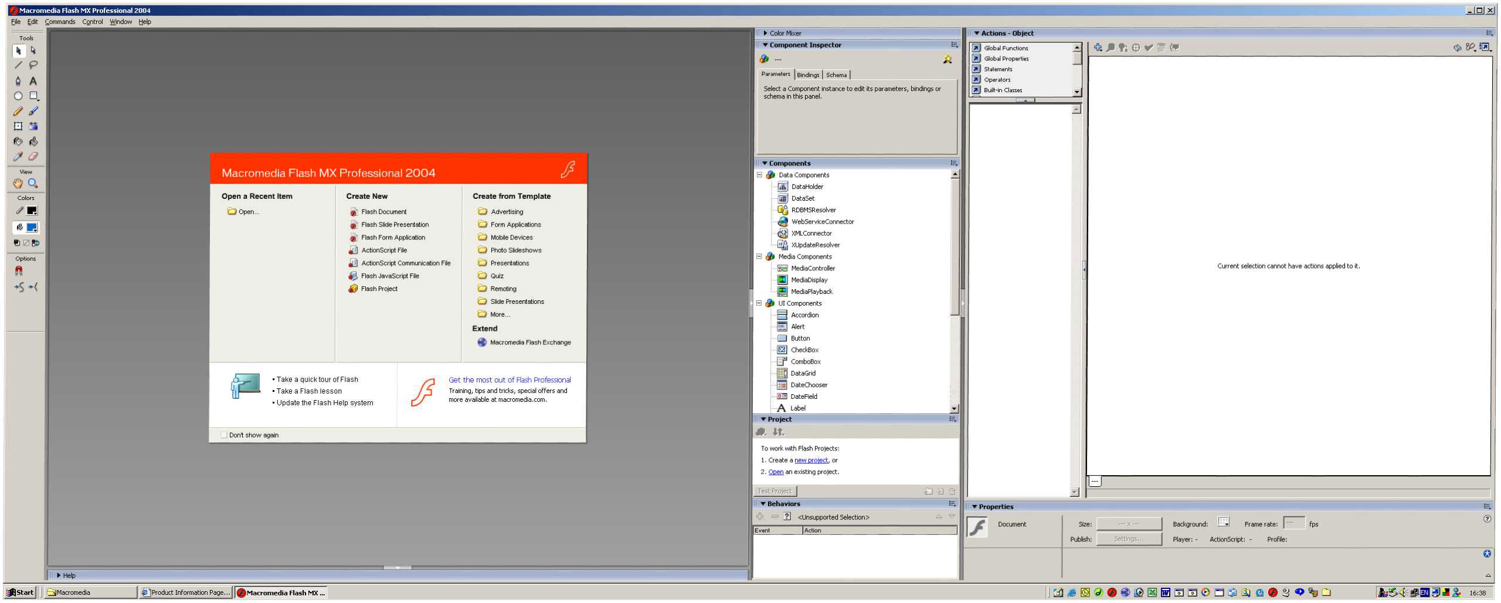Viewport: 1501px width, 603px height.
Task: Open the Window menu
Action: pos(121,22)
